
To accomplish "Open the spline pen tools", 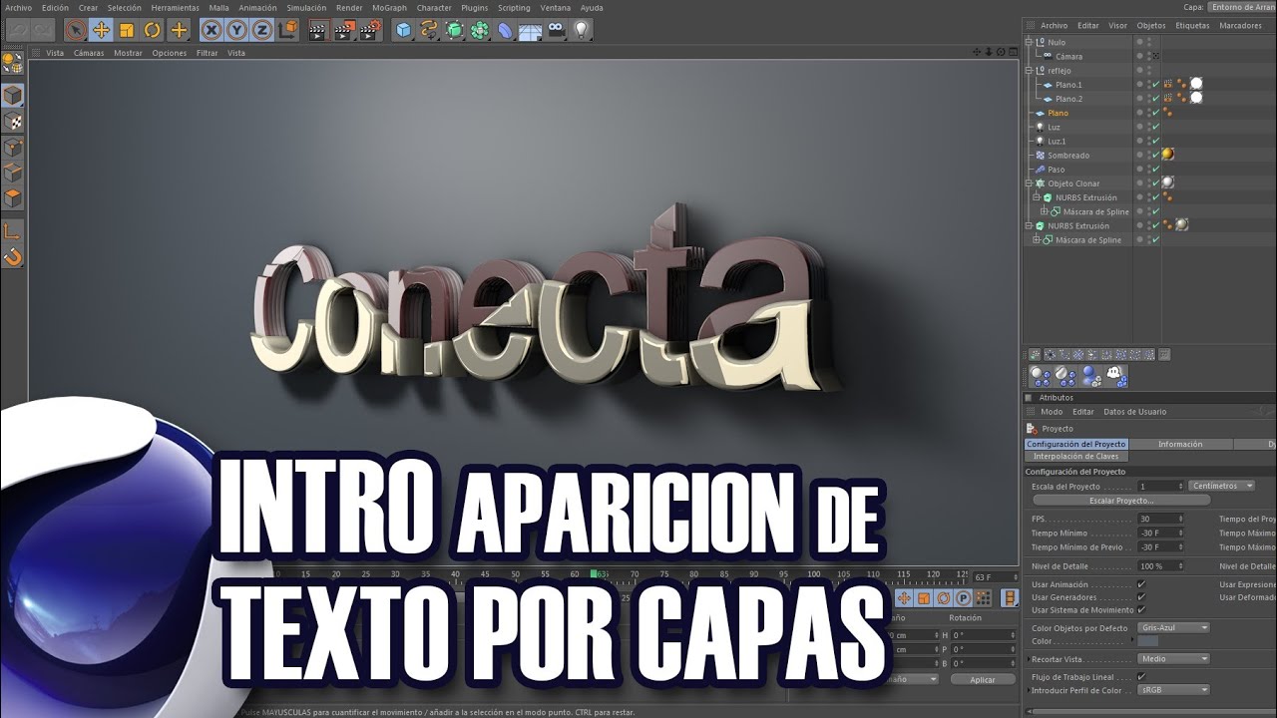I will (429, 30).
